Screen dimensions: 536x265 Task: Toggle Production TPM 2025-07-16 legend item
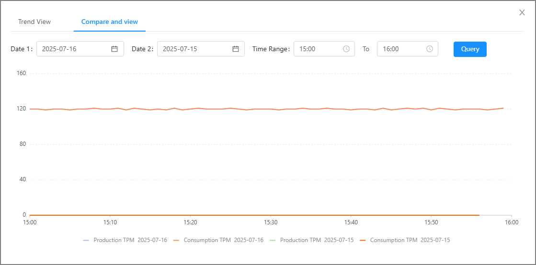(125, 240)
